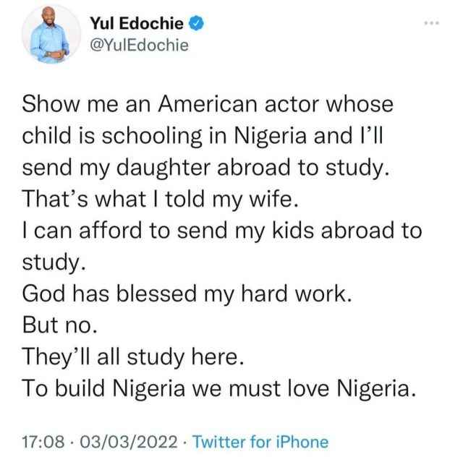Click the word "God" in the tweet
463x462 pixels.
(43, 294)
